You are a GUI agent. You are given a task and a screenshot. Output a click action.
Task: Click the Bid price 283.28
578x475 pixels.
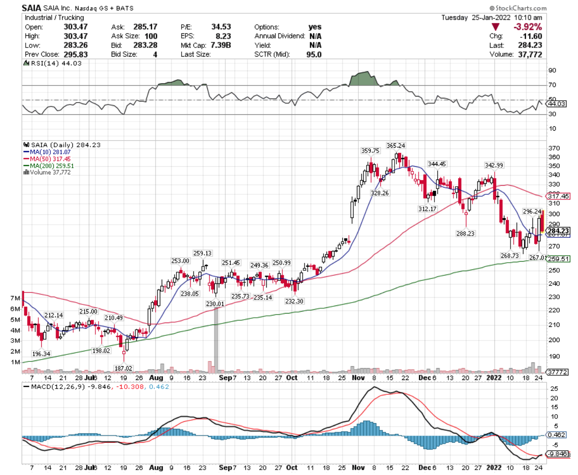click(146, 45)
